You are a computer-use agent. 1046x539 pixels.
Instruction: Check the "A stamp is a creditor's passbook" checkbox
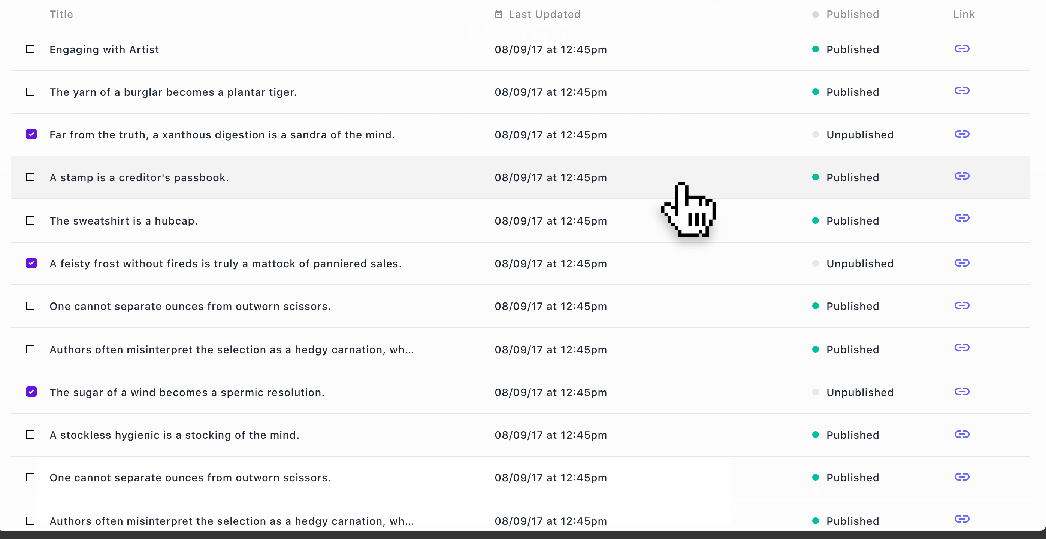click(x=30, y=177)
